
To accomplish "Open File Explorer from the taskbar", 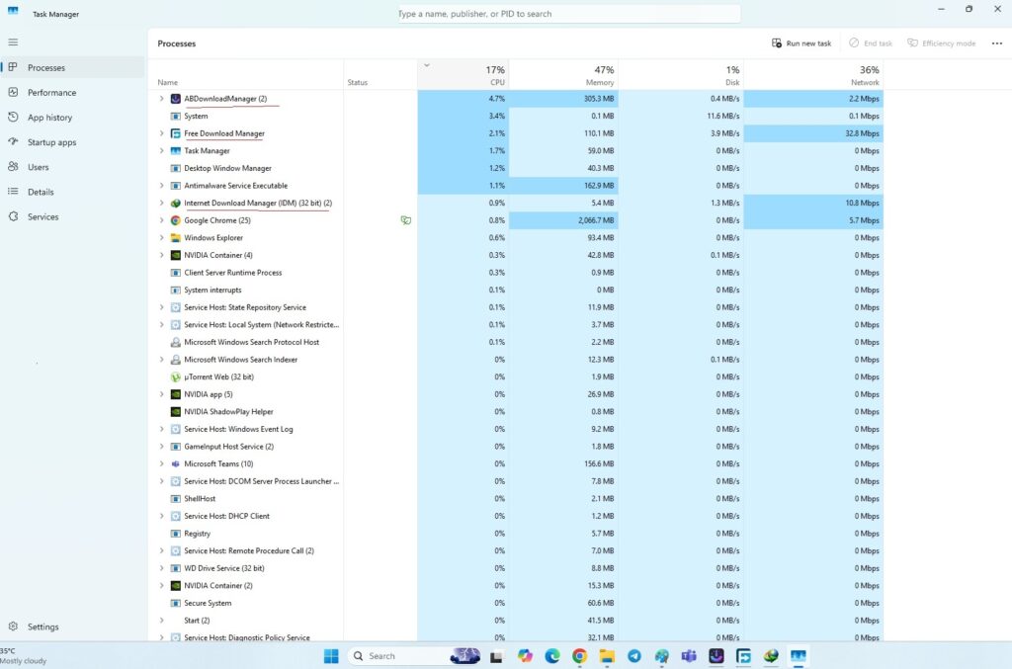I will coord(607,656).
